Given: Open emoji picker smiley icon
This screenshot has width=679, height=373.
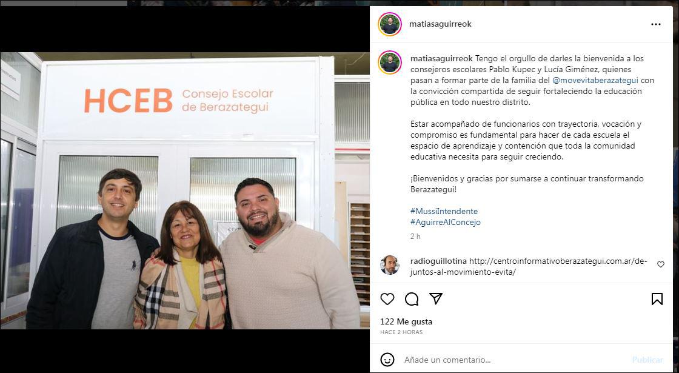Looking at the screenshot, I should (387, 360).
